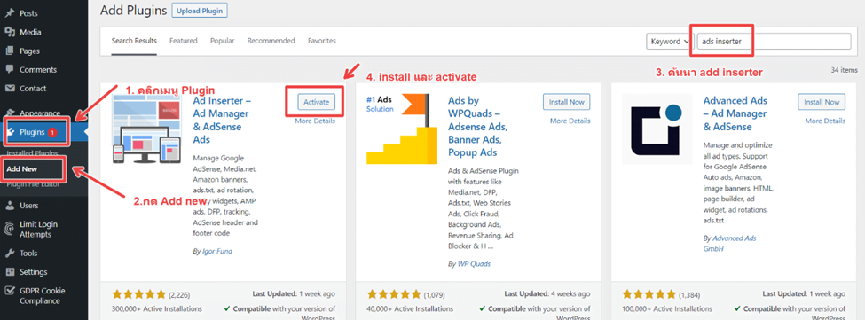
Task: Click WPQuads Last Updated 4 weeks ago
Action: (547, 294)
